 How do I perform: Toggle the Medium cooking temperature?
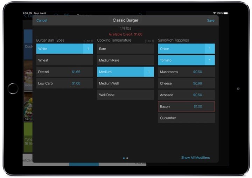click(x=125, y=72)
